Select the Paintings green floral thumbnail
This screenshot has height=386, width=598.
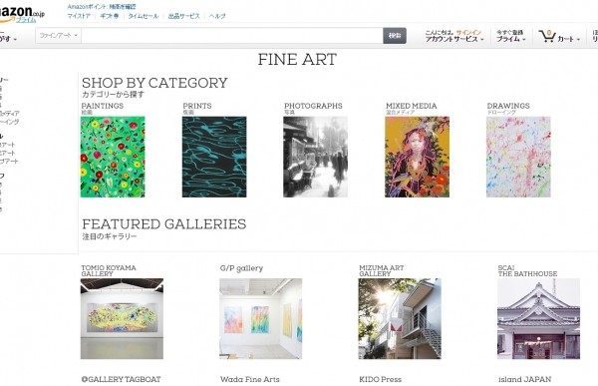(x=113, y=157)
